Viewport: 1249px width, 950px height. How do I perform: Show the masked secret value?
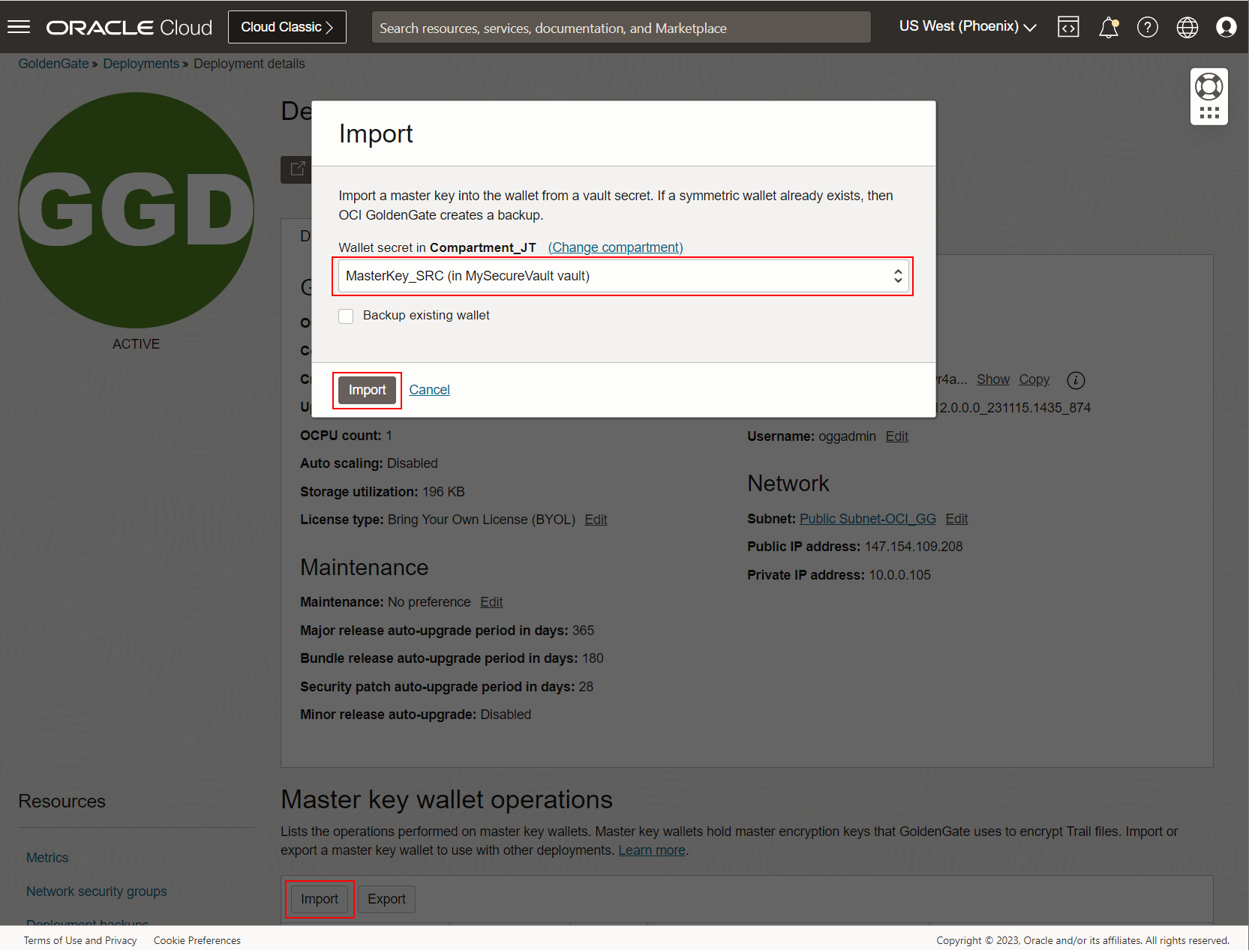(992, 379)
